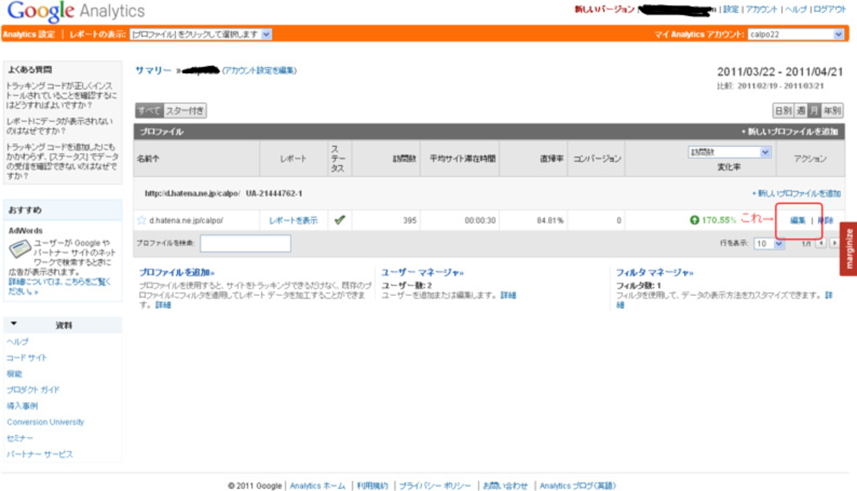The height and width of the screenshot is (491, 857).
Task: Switch to the スター付き tab
Action: (x=185, y=111)
